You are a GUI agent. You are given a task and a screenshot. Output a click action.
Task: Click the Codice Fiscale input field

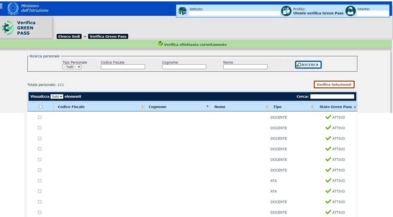(123, 67)
